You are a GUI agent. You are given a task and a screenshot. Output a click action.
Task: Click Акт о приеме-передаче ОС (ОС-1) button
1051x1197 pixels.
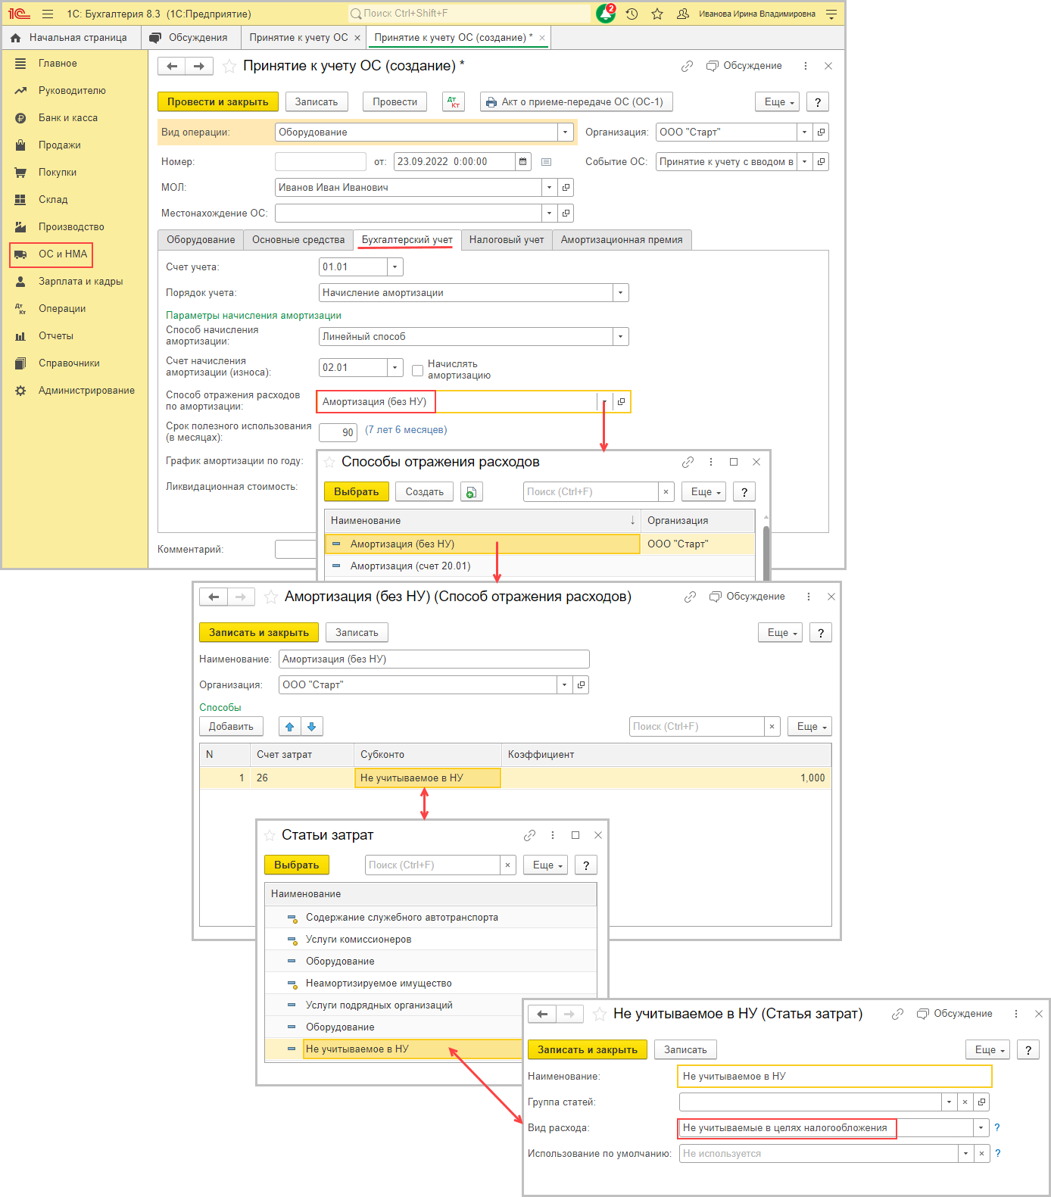tap(576, 102)
